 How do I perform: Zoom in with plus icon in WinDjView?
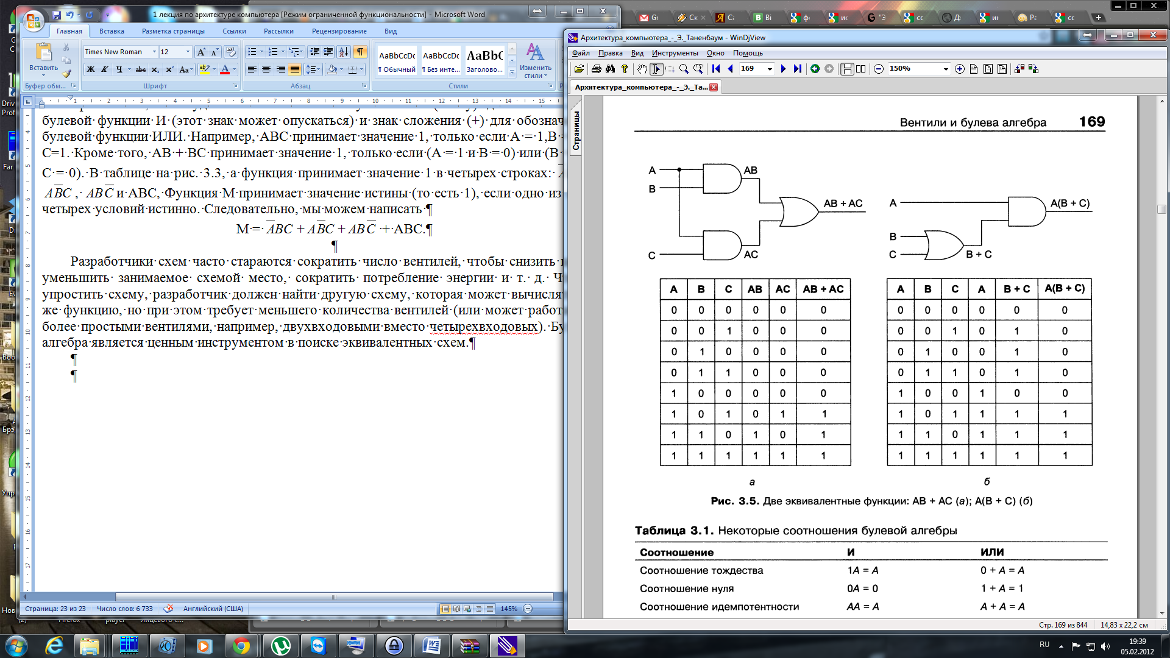tap(960, 69)
